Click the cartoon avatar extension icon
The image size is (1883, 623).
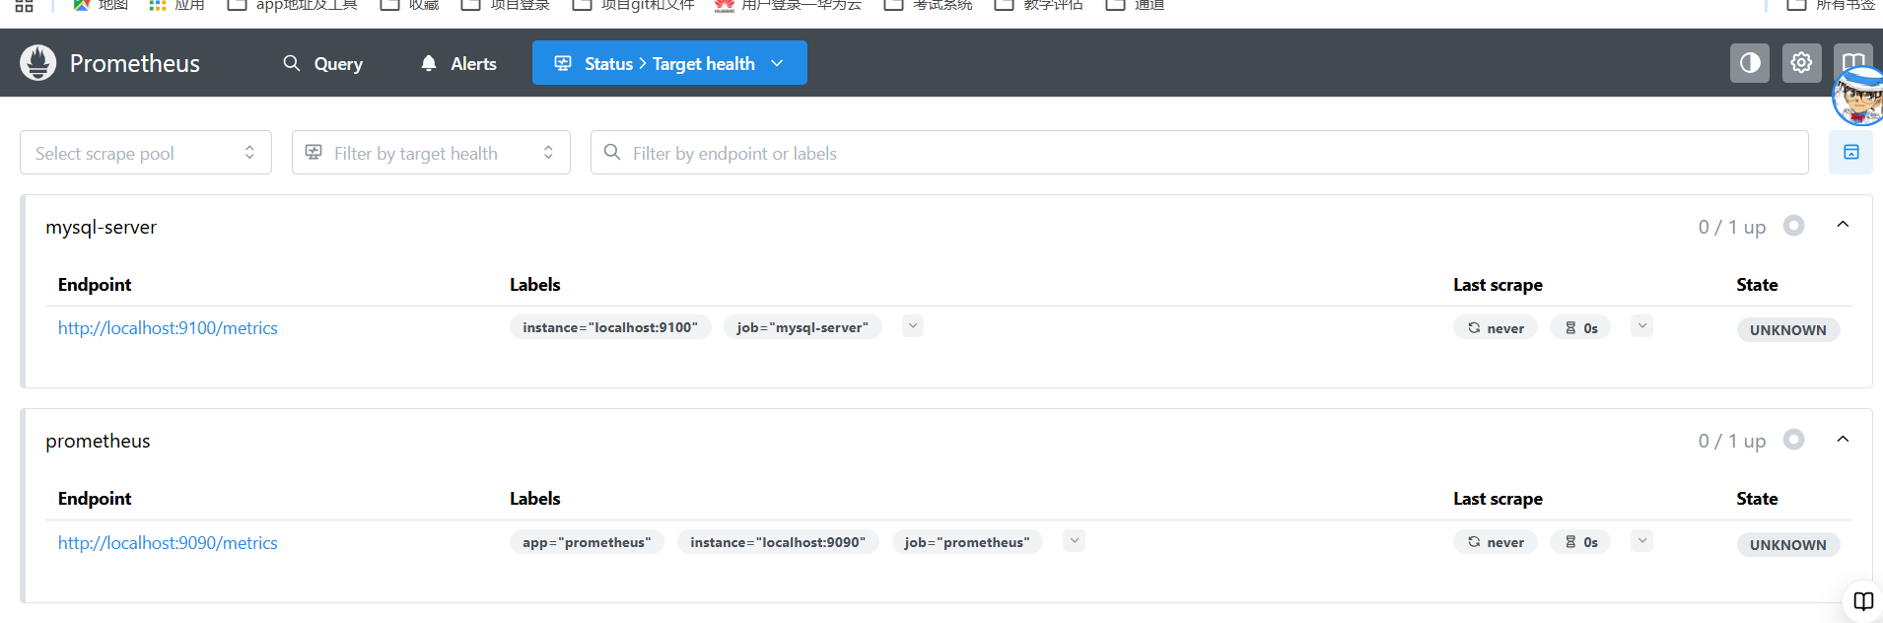point(1859,97)
